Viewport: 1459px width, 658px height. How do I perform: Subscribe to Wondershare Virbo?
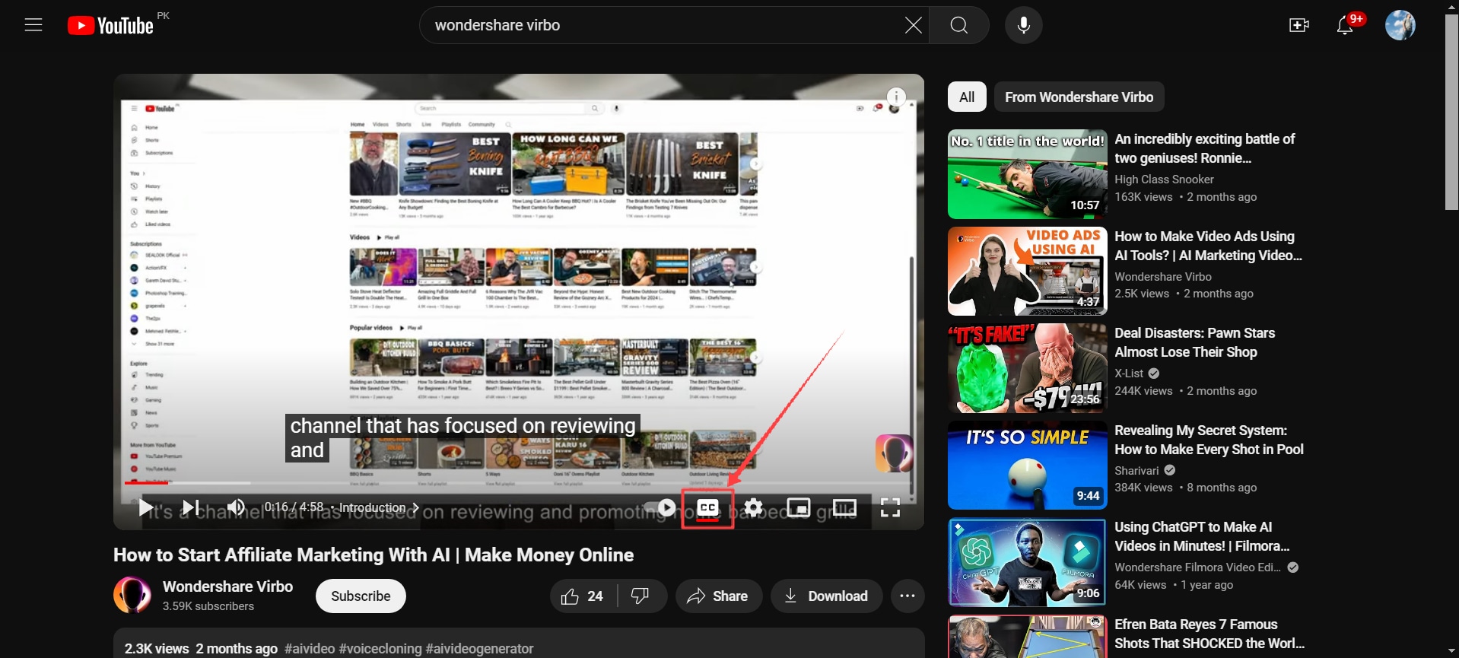(361, 596)
